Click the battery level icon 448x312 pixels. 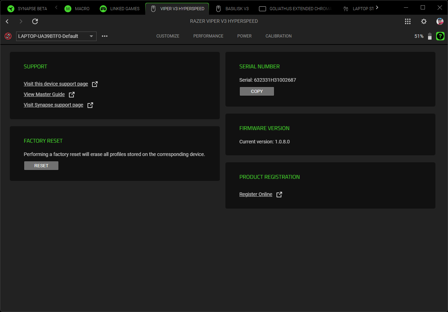(x=430, y=36)
